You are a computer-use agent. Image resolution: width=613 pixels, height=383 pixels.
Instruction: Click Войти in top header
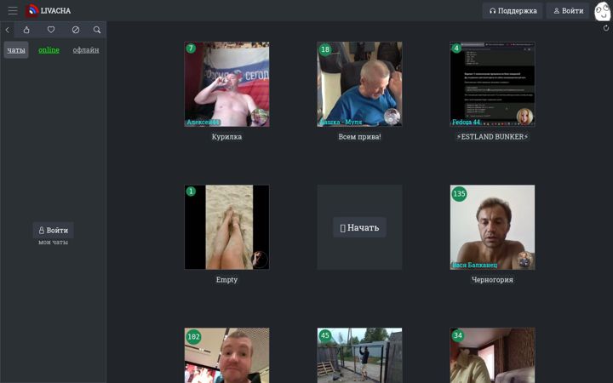pos(568,11)
